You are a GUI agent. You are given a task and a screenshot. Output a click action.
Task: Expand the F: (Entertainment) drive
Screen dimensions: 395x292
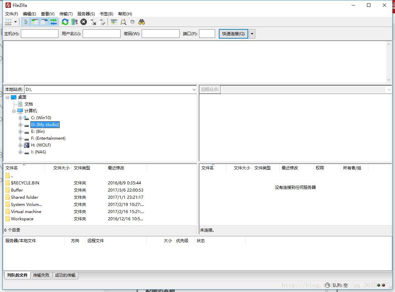[x=20, y=138]
